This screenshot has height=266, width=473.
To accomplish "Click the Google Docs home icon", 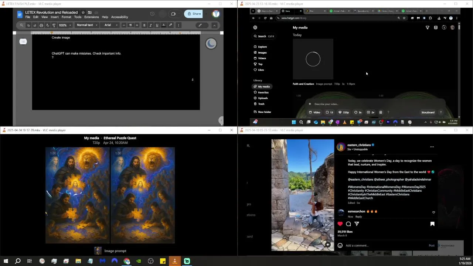I will click(x=20, y=14).
